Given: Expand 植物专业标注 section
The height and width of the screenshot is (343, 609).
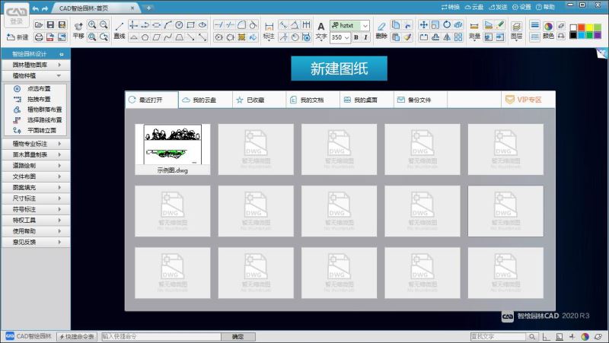Looking at the screenshot, I should [x=36, y=144].
